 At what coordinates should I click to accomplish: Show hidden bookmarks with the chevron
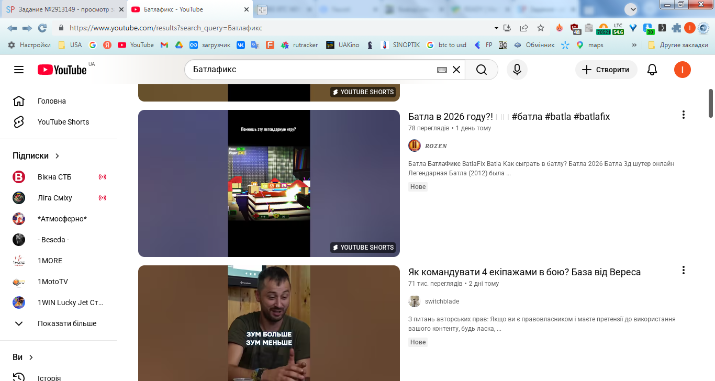(634, 45)
